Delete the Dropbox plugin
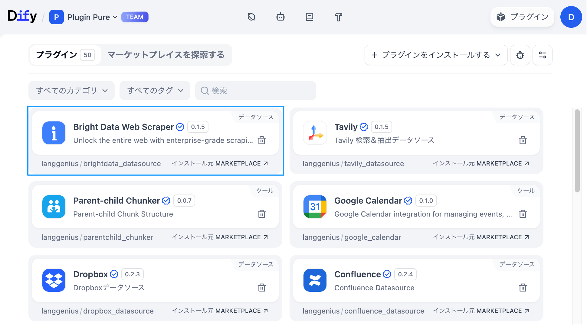 click(x=262, y=288)
